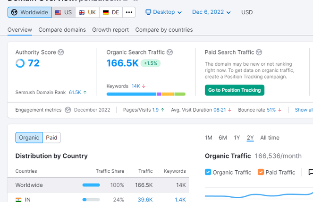Click the up arrow beside Domain Rank
Viewport: 313px width, 202px height.
pyautogui.click(x=85, y=92)
